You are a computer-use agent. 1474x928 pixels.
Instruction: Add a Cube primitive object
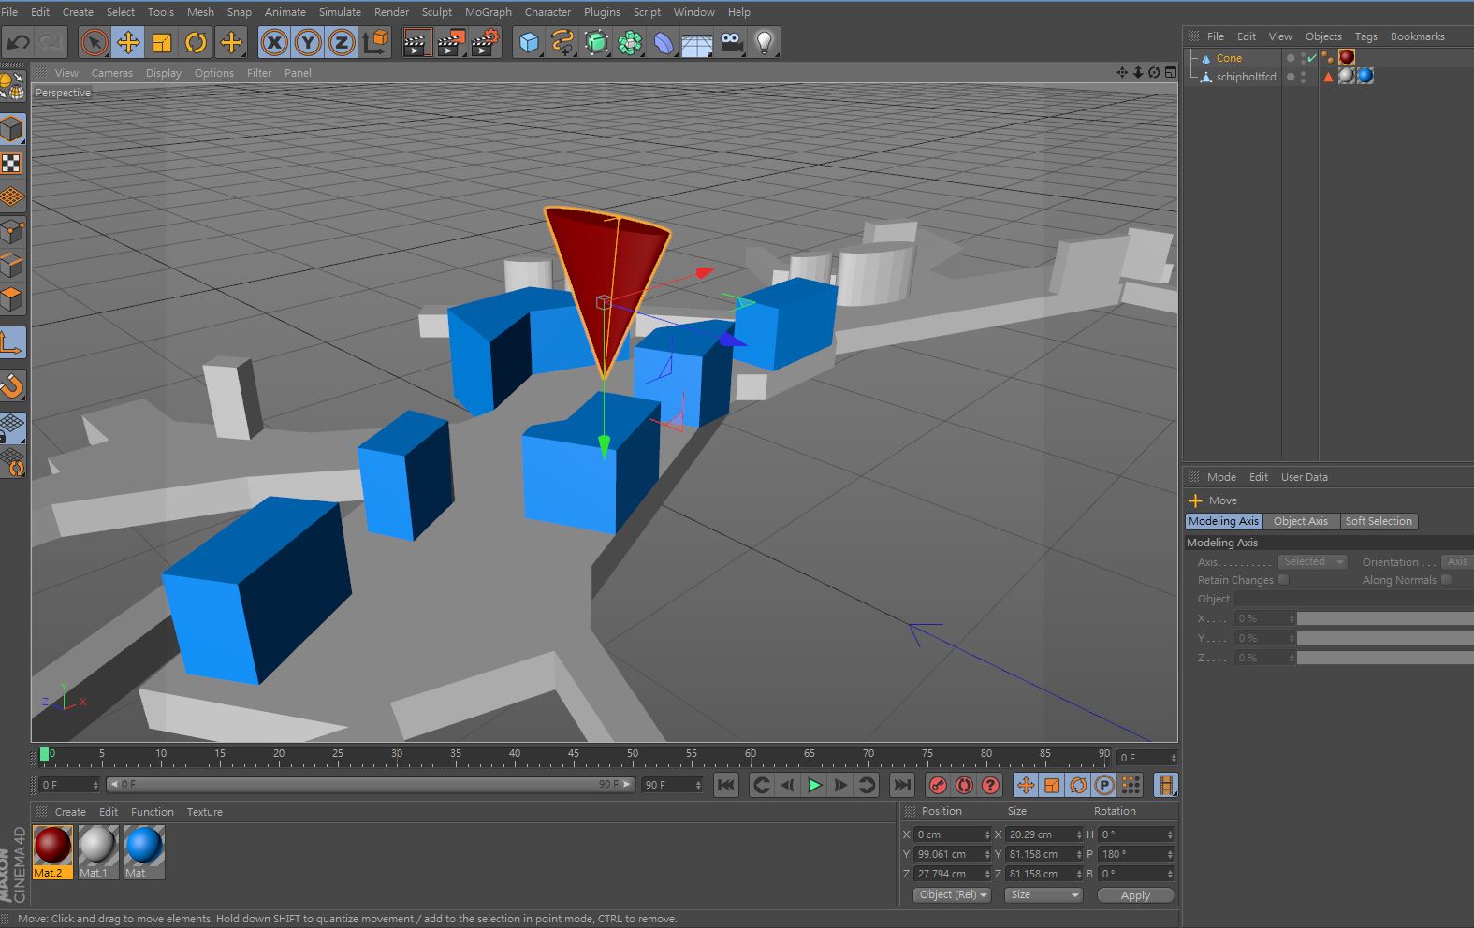[x=529, y=42]
